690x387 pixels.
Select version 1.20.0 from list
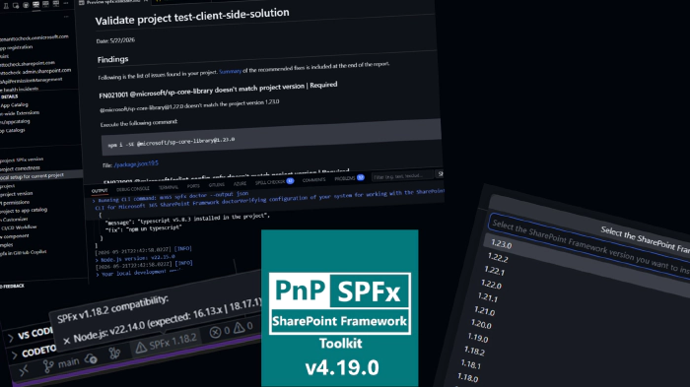(481, 325)
